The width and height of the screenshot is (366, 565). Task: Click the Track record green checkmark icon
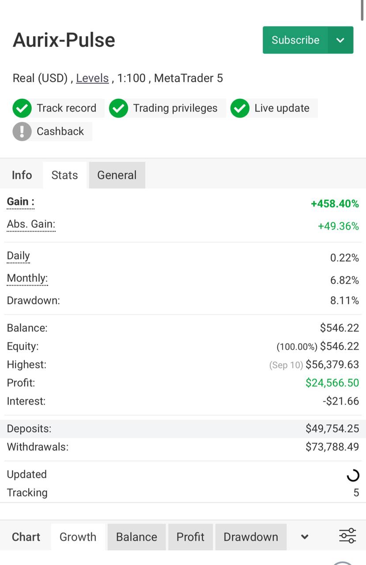22,108
